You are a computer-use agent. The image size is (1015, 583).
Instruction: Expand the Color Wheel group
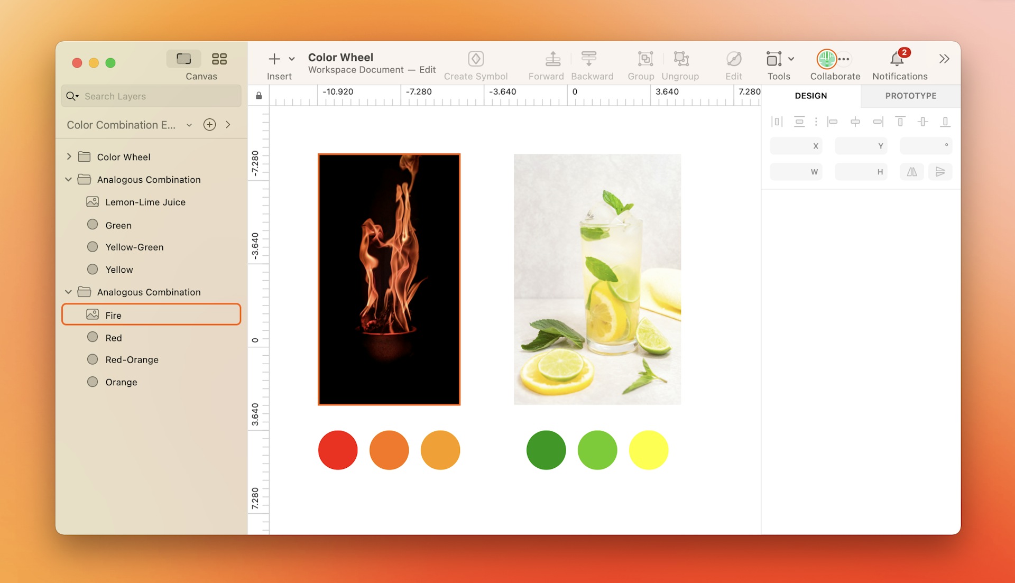tap(68, 156)
